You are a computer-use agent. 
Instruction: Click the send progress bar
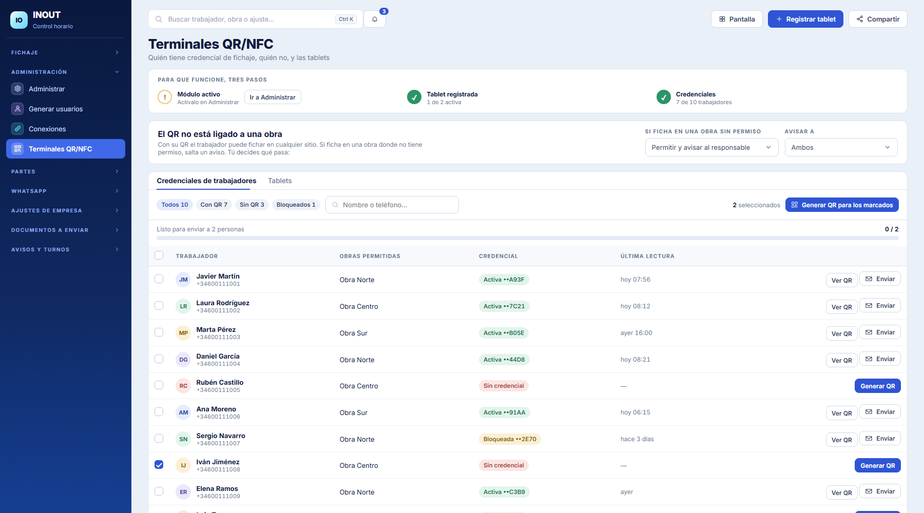click(528, 238)
